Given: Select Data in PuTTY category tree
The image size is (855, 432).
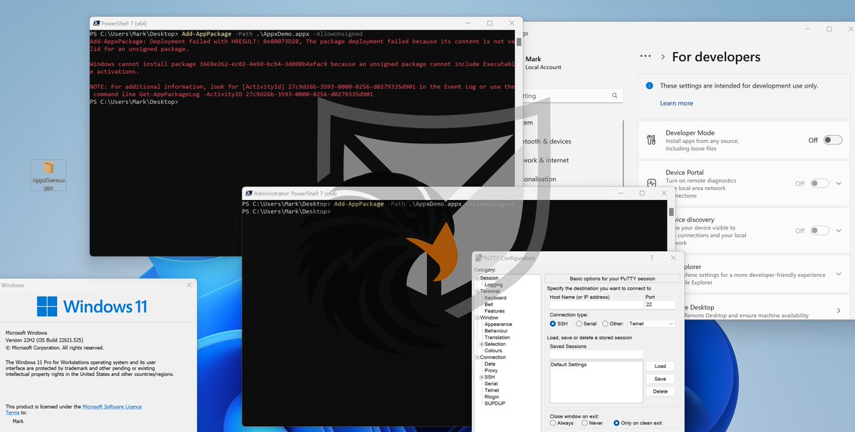Looking at the screenshot, I should [x=489, y=364].
